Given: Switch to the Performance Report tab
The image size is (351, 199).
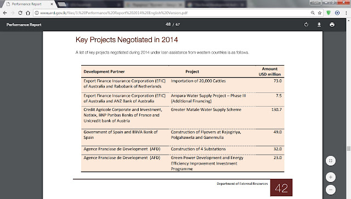Looking at the screenshot, I should click(x=26, y=4).
